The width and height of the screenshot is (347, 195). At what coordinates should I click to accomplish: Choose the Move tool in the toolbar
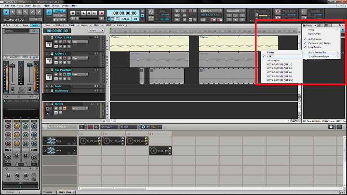point(19,13)
